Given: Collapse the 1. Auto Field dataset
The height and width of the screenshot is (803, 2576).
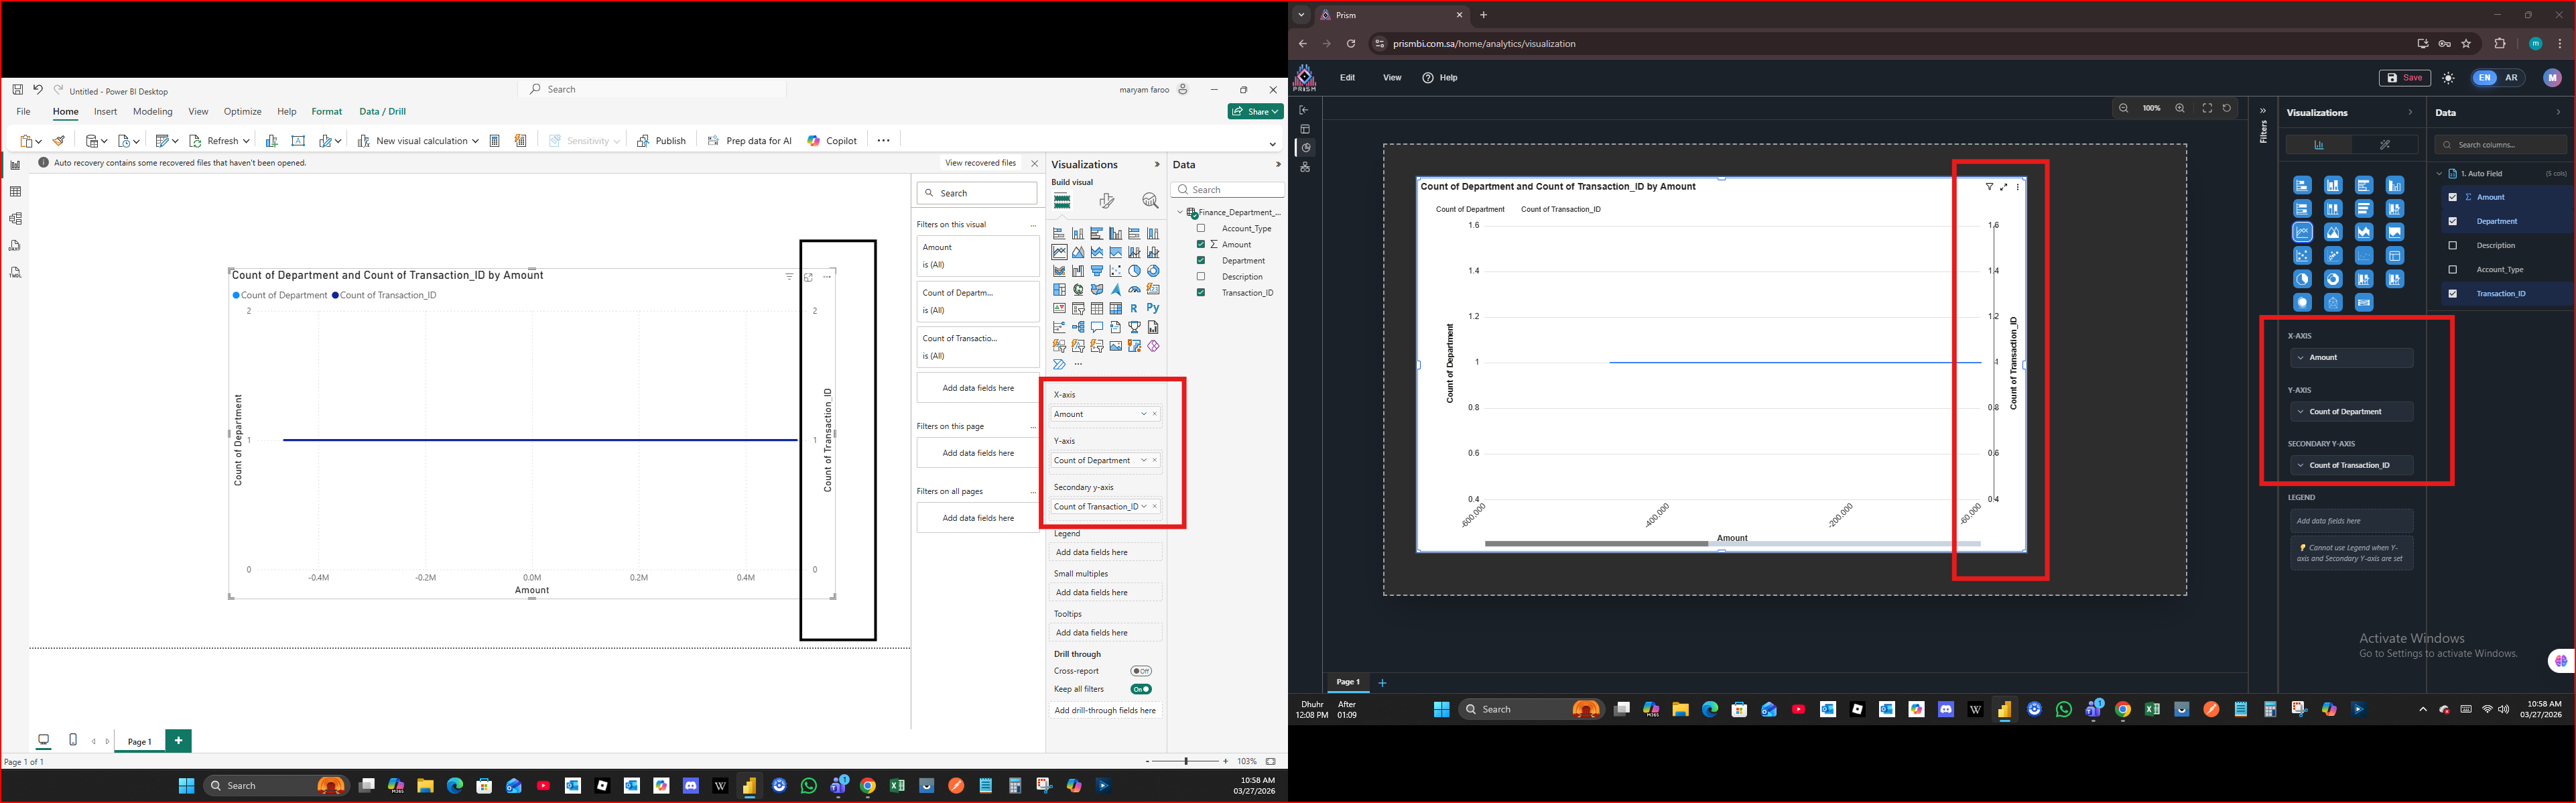Looking at the screenshot, I should pyautogui.click(x=2440, y=174).
